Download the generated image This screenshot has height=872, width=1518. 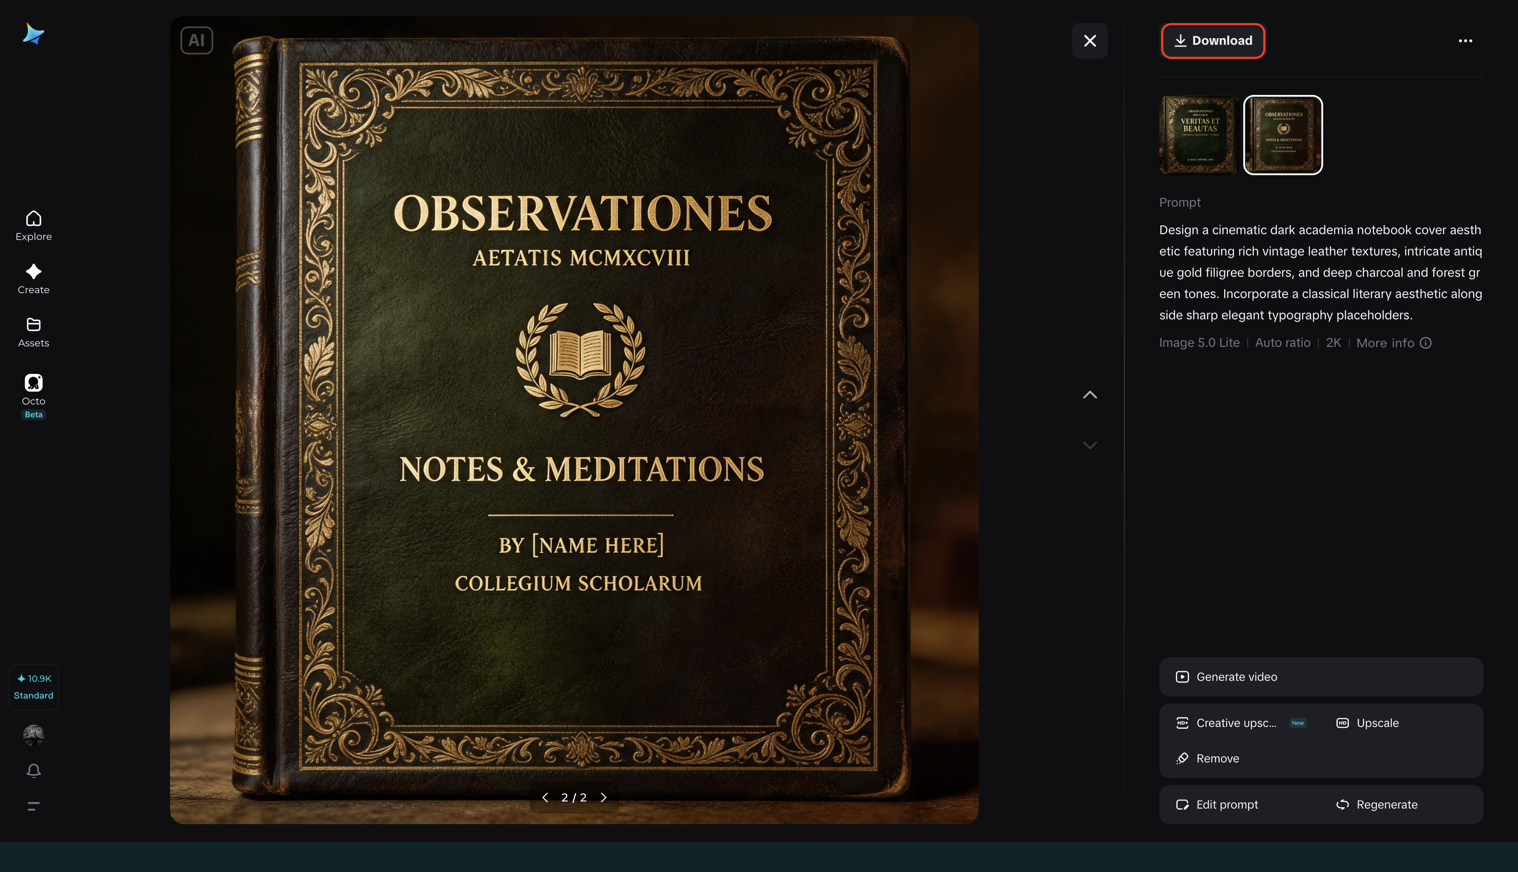(x=1213, y=41)
